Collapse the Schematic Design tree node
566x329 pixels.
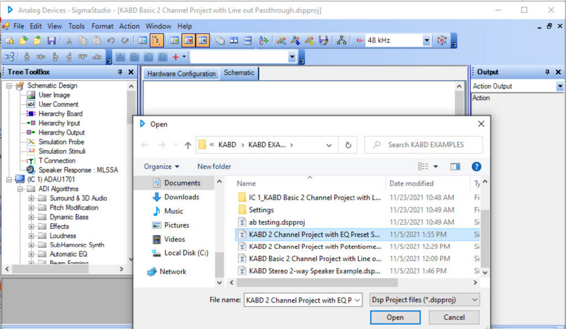9,86
